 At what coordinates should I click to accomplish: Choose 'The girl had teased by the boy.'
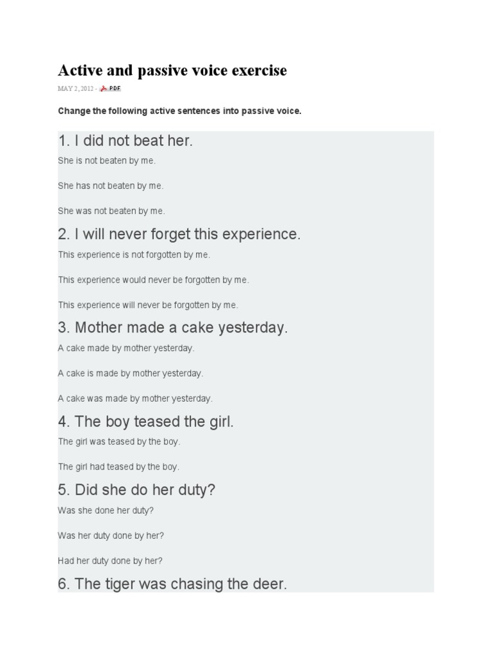click(x=119, y=467)
